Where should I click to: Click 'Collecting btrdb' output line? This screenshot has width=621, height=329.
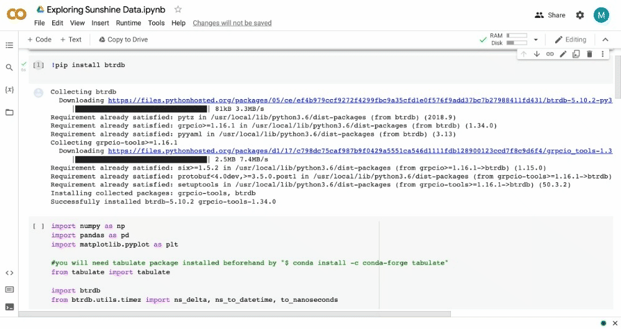click(83, 92)
